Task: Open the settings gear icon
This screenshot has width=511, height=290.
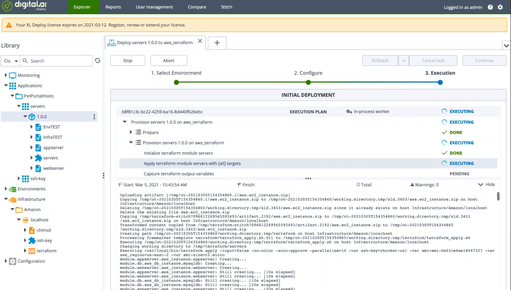Action: [500, 7]
